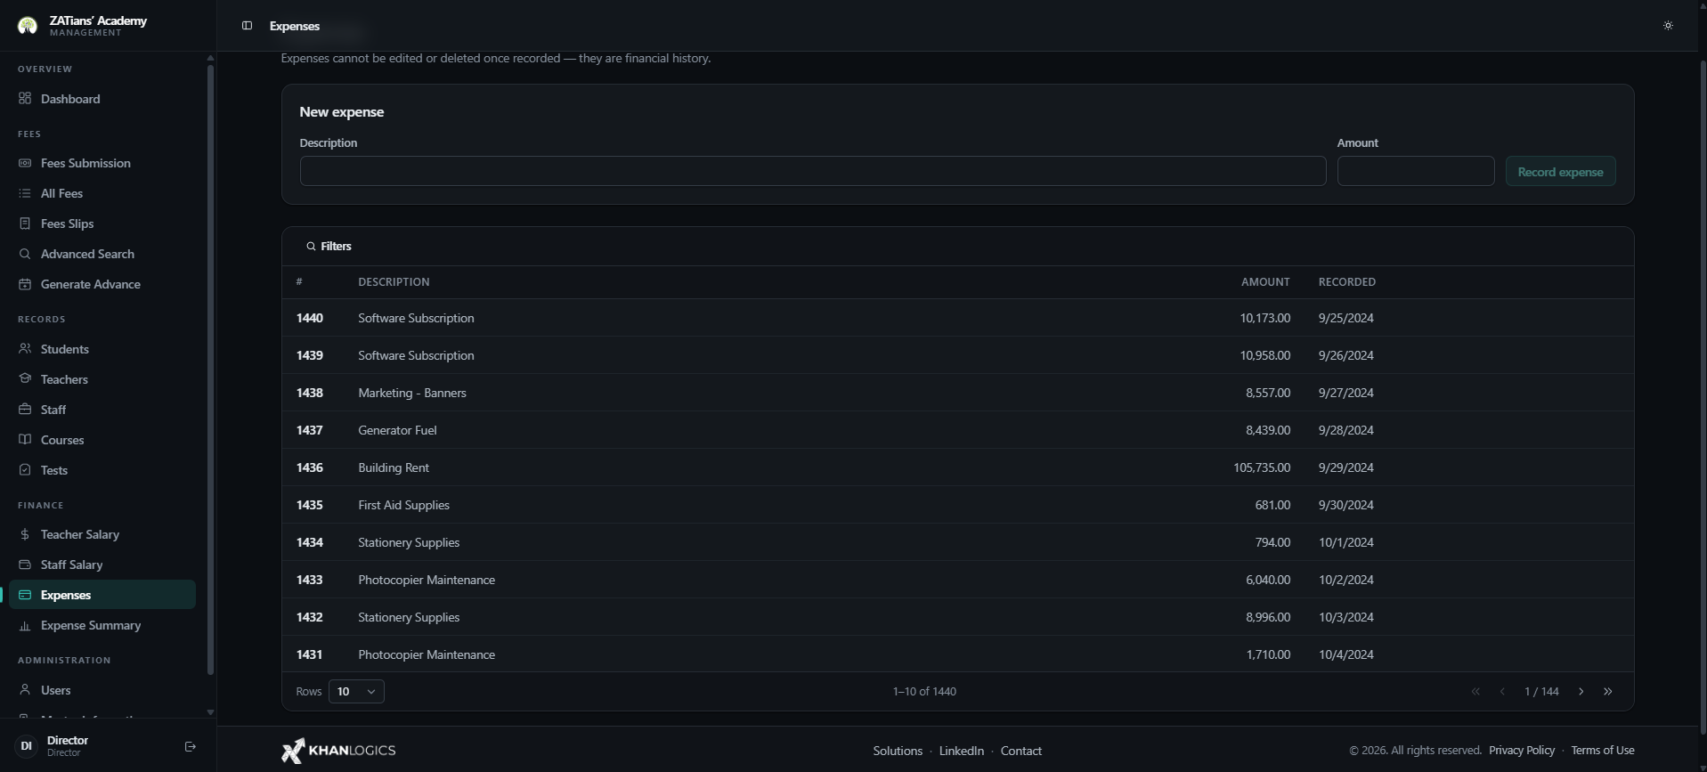Click the Generate Advance calendar icon
This screenshot has width=1707, height=772.
tap(25, 284)
